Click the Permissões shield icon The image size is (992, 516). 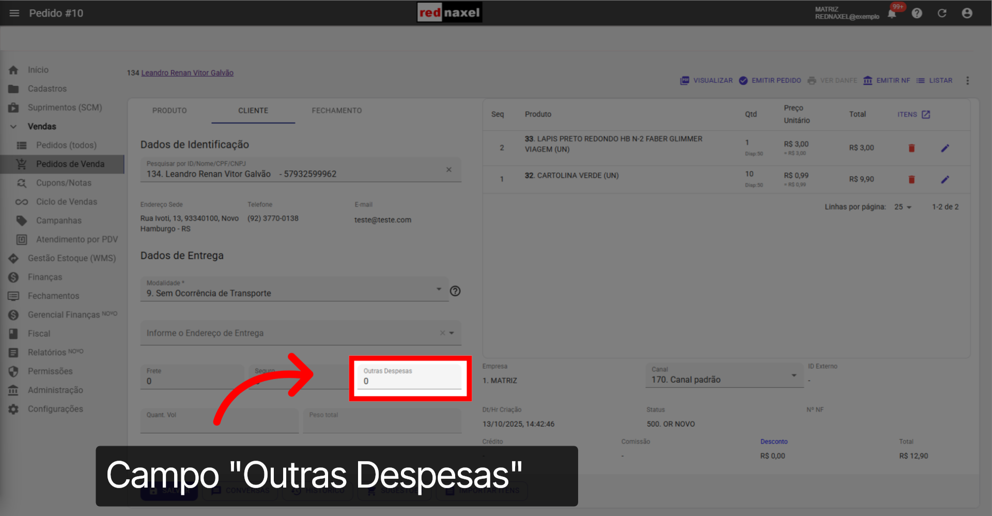coord(13,371)
